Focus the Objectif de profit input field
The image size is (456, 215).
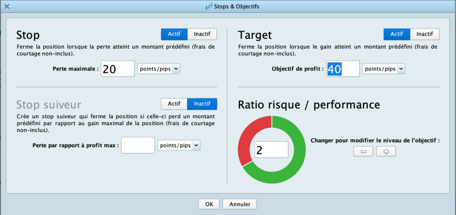342,69
